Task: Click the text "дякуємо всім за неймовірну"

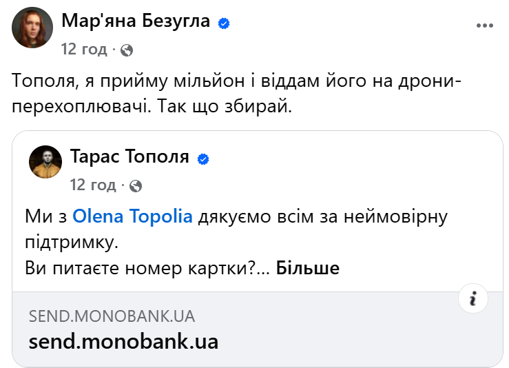Action: tap(322, 217)
